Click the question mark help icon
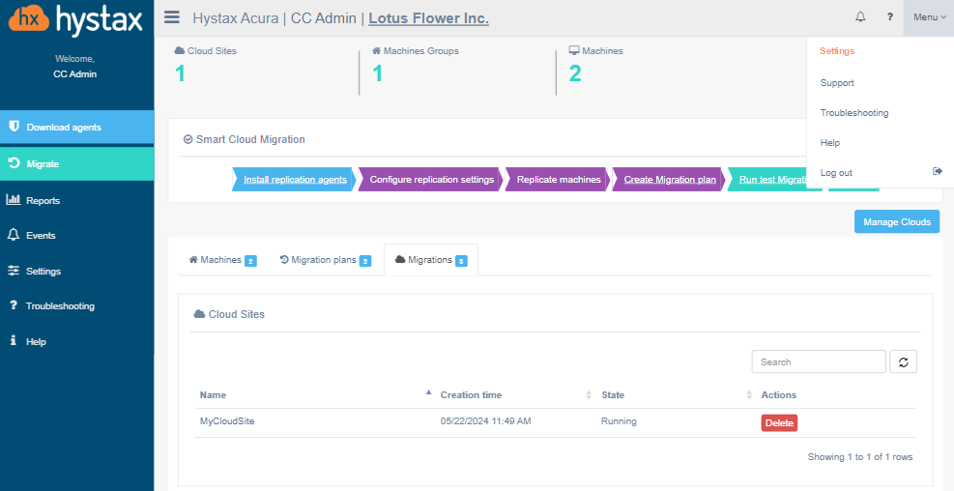Screen dimensions: 954x491 (889, 17)
